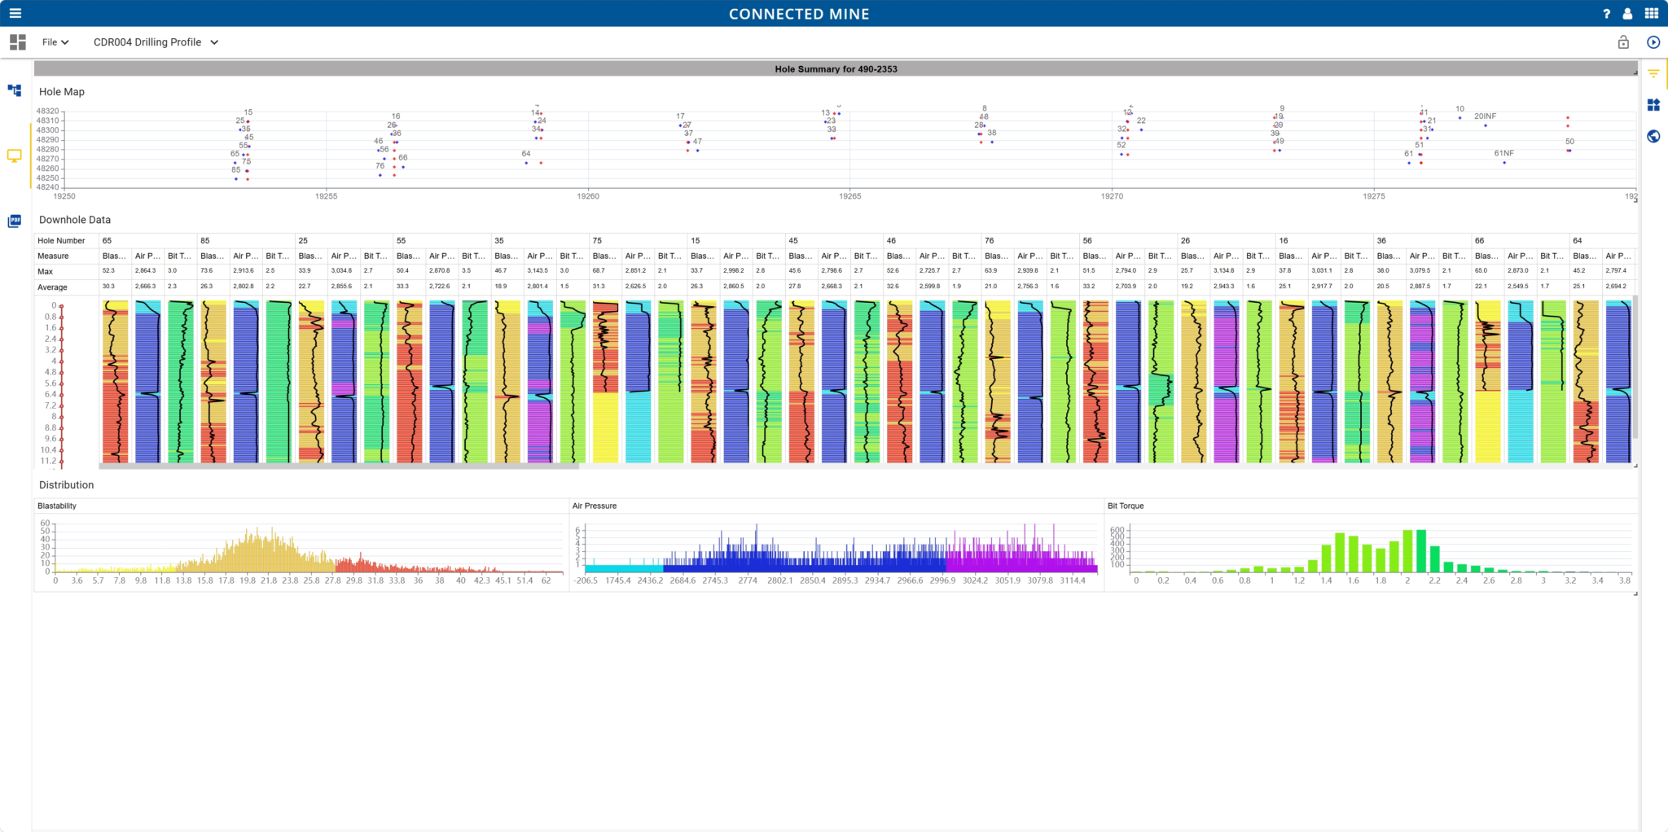This screenshot has height=832, width=1668.
Task: Export PDF using left sidebar icon
Action: 15,221
